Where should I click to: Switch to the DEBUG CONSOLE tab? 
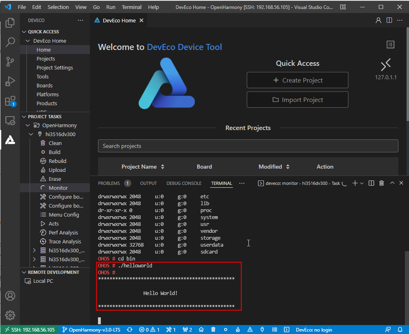tap(184, 183)
